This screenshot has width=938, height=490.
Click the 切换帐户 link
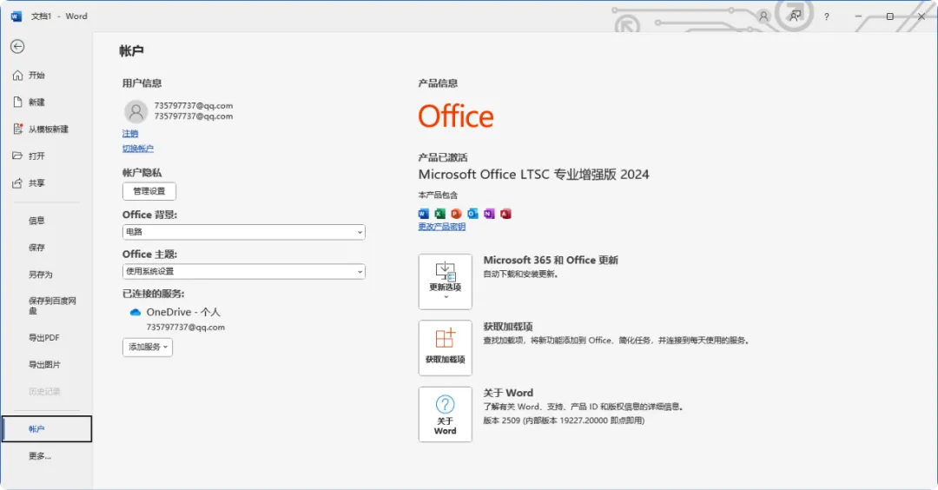pyautogui.click(x=137, y=149)
